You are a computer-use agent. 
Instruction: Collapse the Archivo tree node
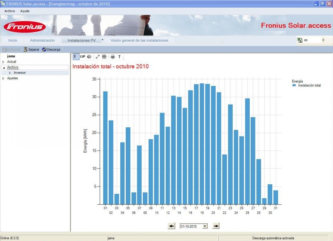(4, 68)
